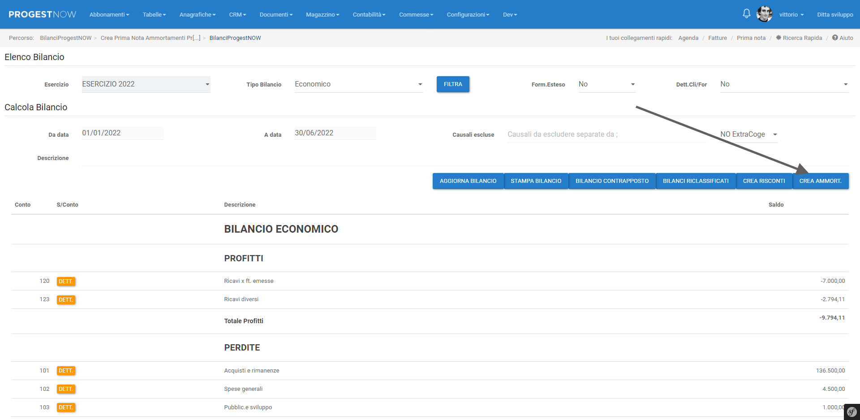Expand the Esercizio dropdown
The image size is (860, 420).
[x=146, y=84]
